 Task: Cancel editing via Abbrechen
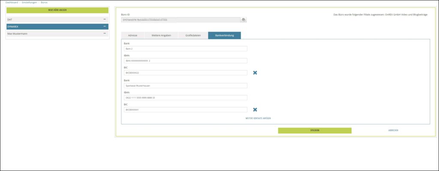coord(393,130)
